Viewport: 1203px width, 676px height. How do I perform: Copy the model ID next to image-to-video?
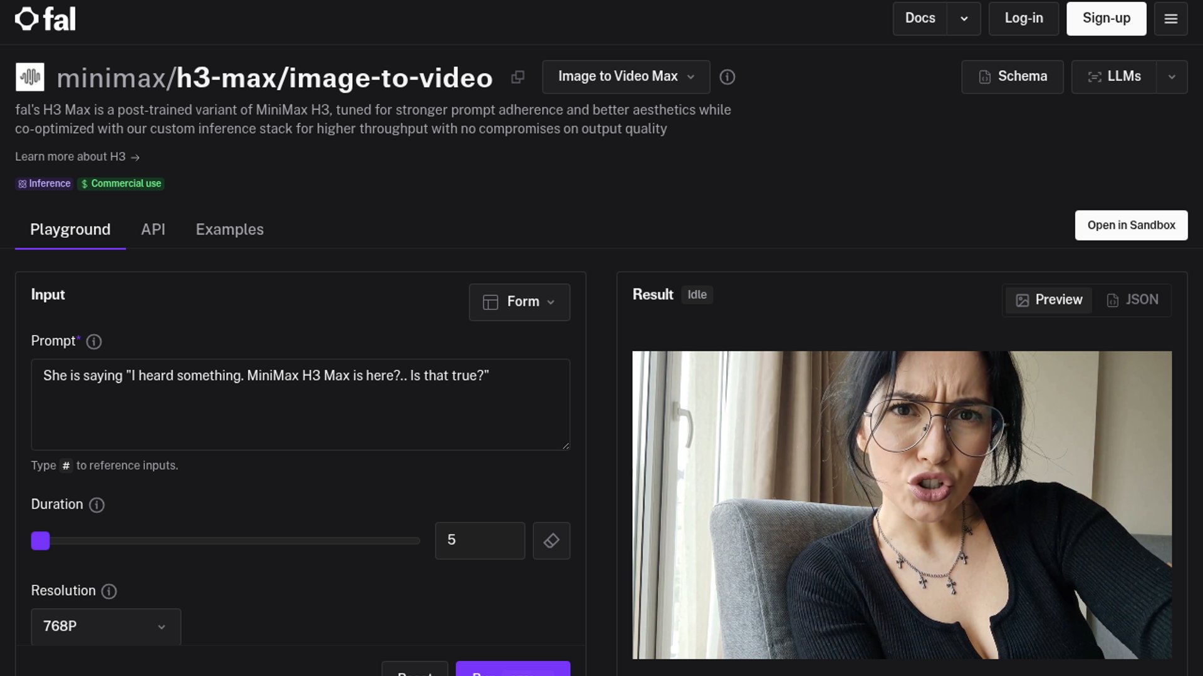518,77
